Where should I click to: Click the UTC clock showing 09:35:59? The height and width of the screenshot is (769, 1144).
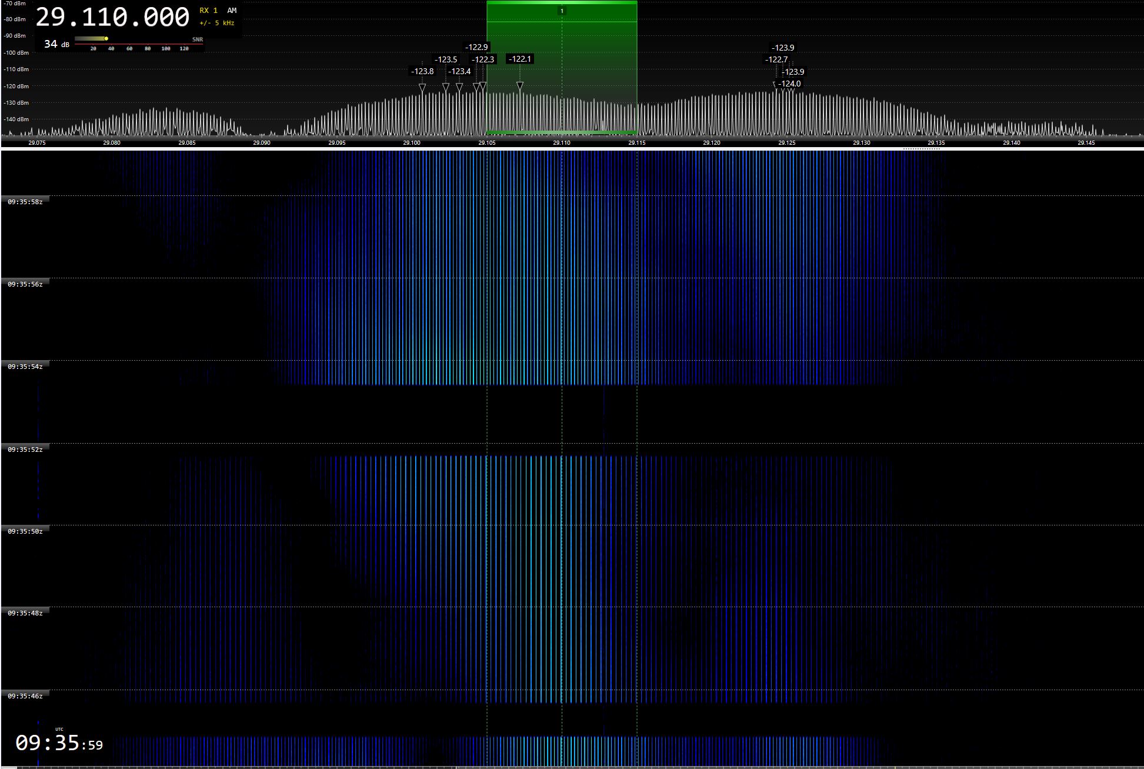(x=59, y=743)
